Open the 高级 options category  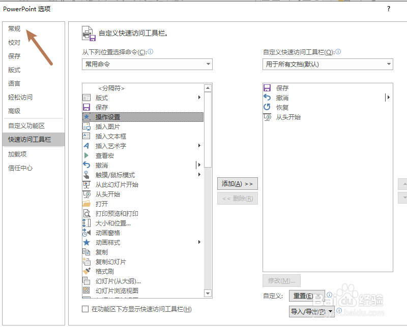tap(14, 111)
